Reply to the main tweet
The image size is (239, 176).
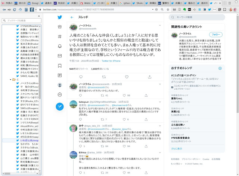81,77
